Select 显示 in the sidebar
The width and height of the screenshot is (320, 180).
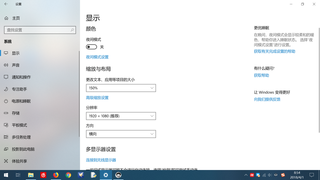pyautogui.click(x=40, y=53)
